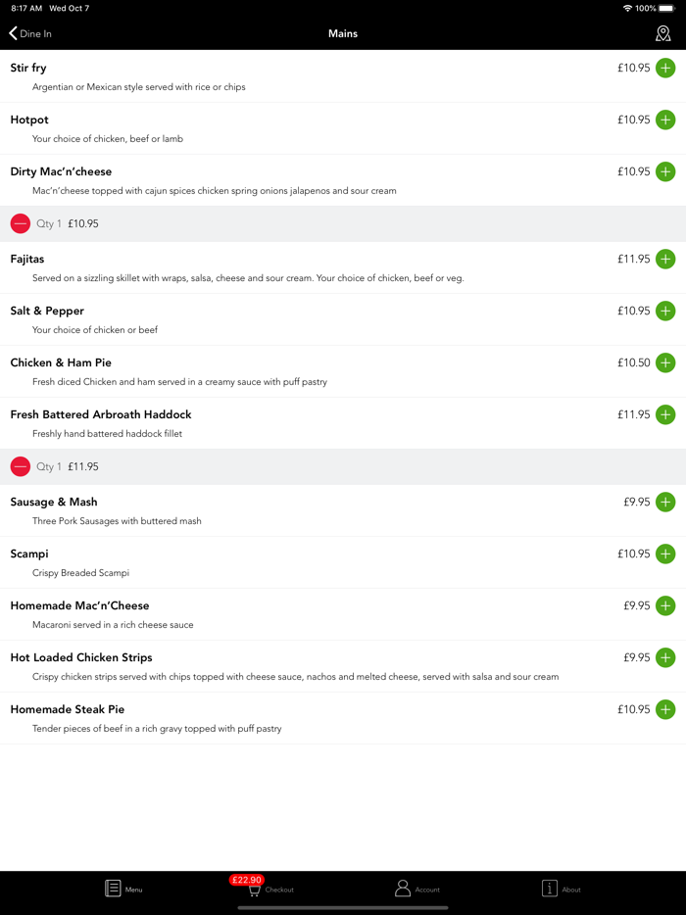This screenshot has width=686, height=915.
Task: Tap the £22.90 cart total badge
Action: point(246,880)
